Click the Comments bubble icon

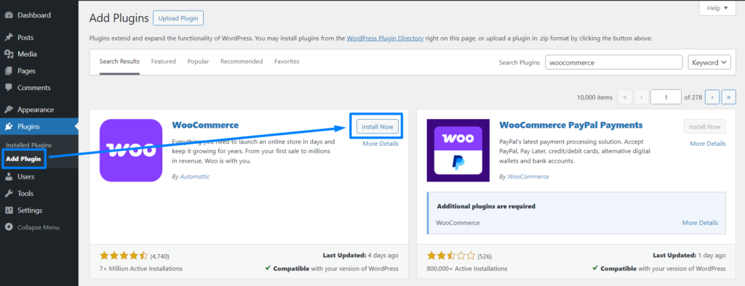pyautogui.click(x=9, y=88)
